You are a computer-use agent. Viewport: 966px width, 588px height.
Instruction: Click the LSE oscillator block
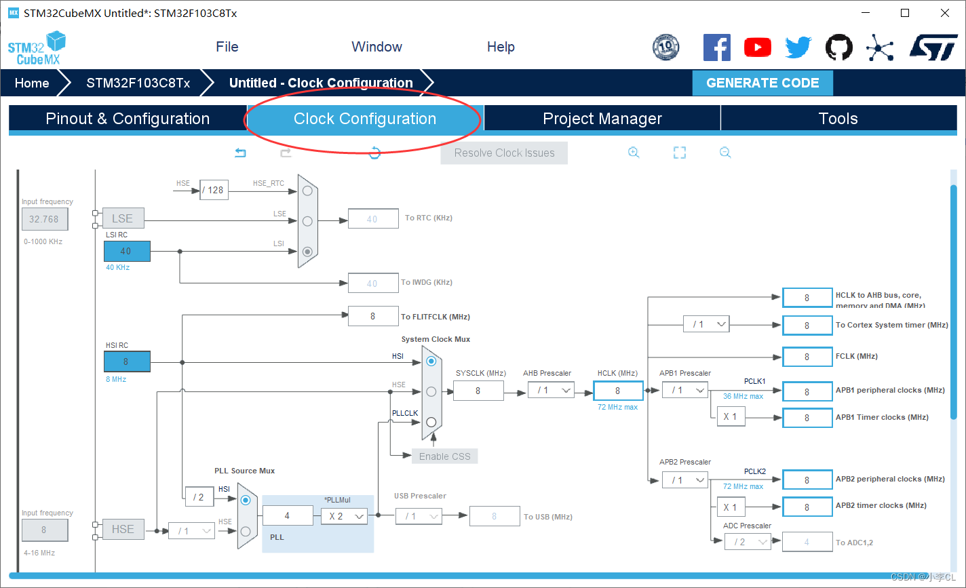coord(123,218)
